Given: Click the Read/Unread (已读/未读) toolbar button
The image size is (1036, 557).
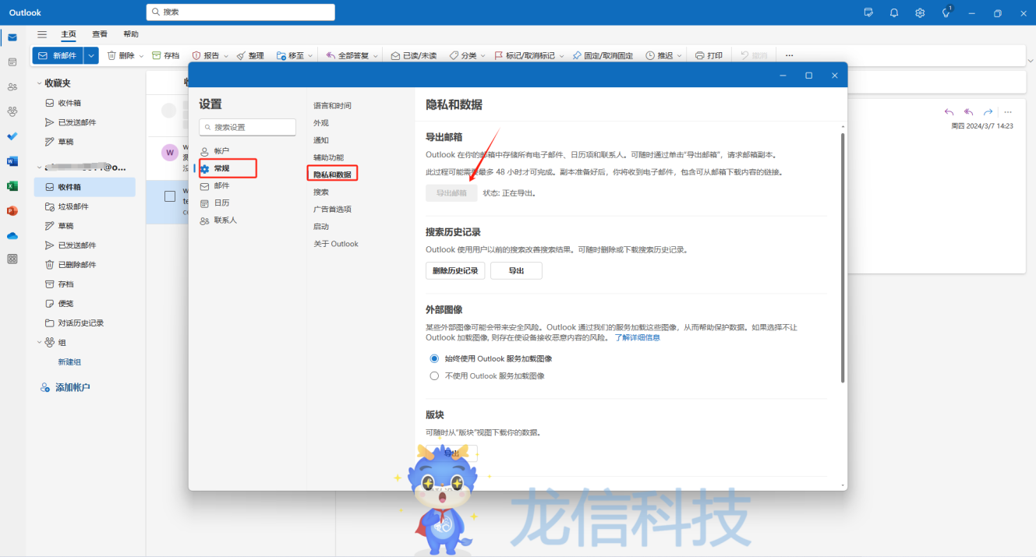Looking at the screenshot, I should pos(413,55).
